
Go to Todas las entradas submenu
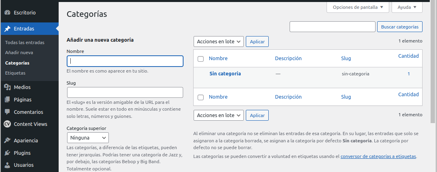coord(25,42)
